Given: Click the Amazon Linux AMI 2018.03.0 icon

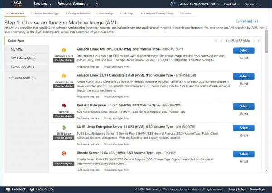Looking at the screenshot, I should (63, 50).
